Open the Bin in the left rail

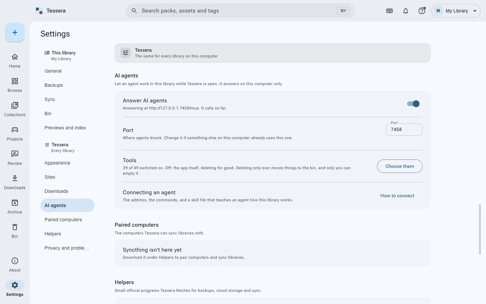[15, 231]
